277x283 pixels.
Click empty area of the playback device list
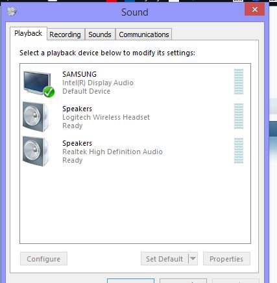pyautogui.click(x=135, y=204)
